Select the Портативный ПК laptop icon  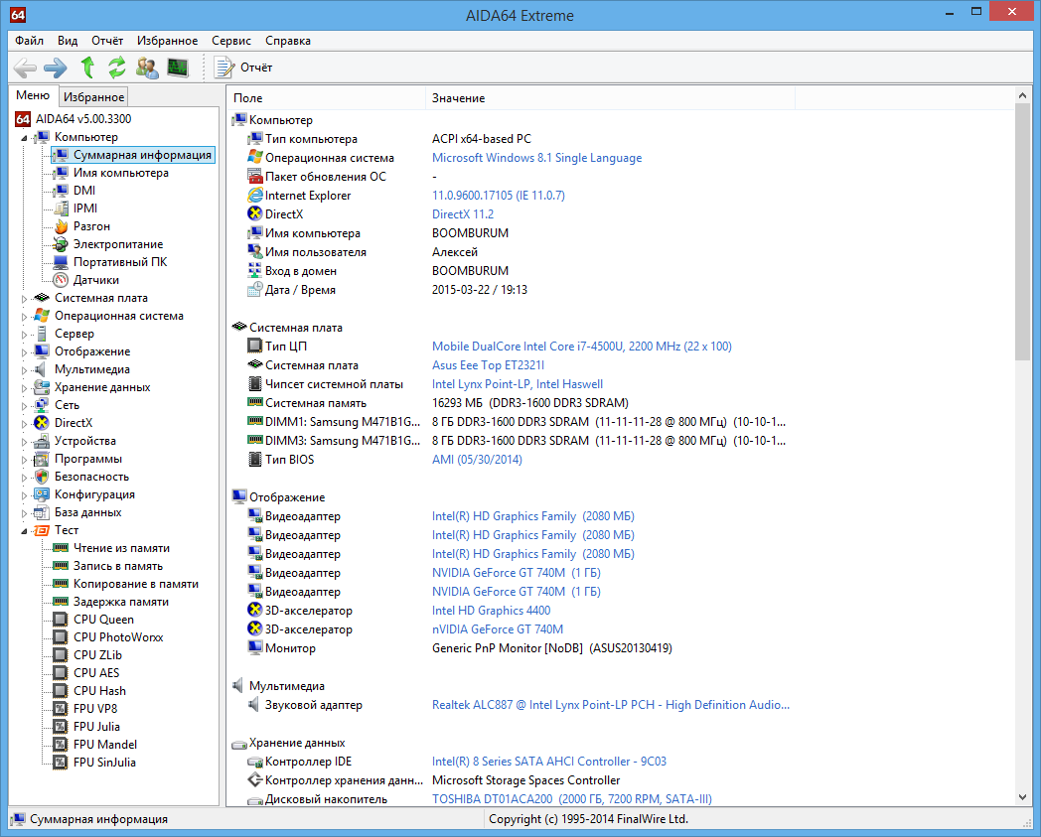coord(61,262)
